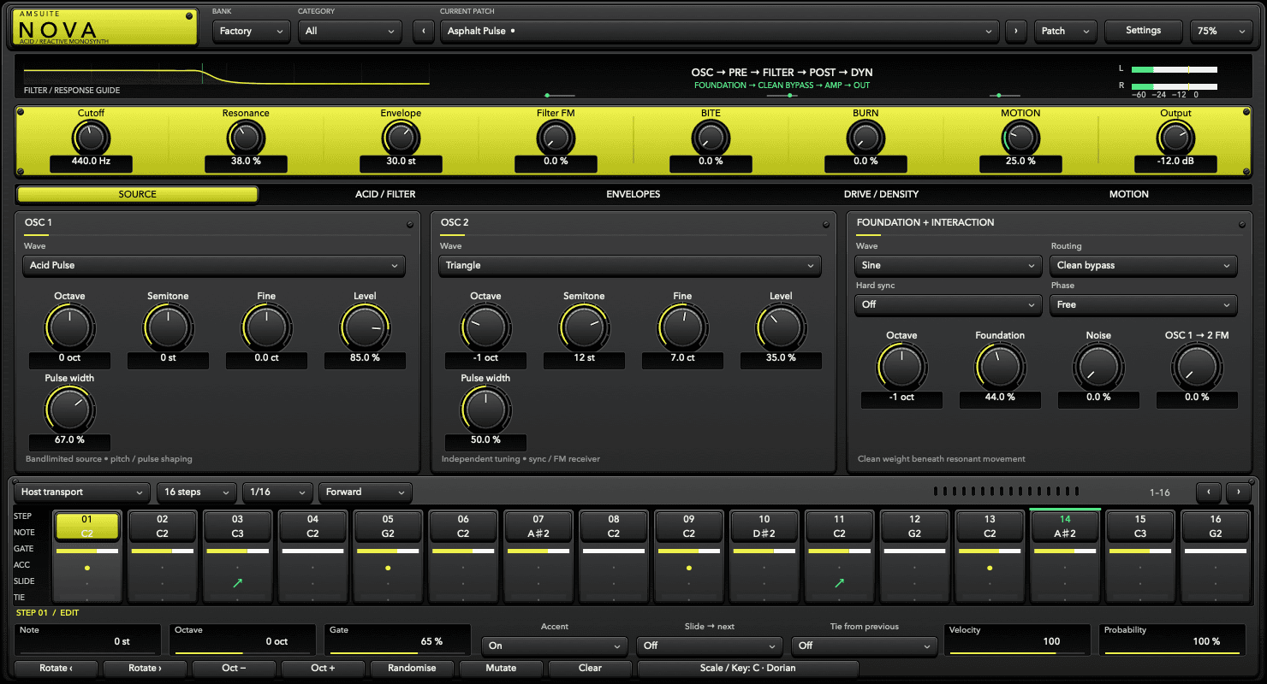The height and width of the screenshot is (684, 1267).
Task: Click the Mutate button
Action: [501, 668]
